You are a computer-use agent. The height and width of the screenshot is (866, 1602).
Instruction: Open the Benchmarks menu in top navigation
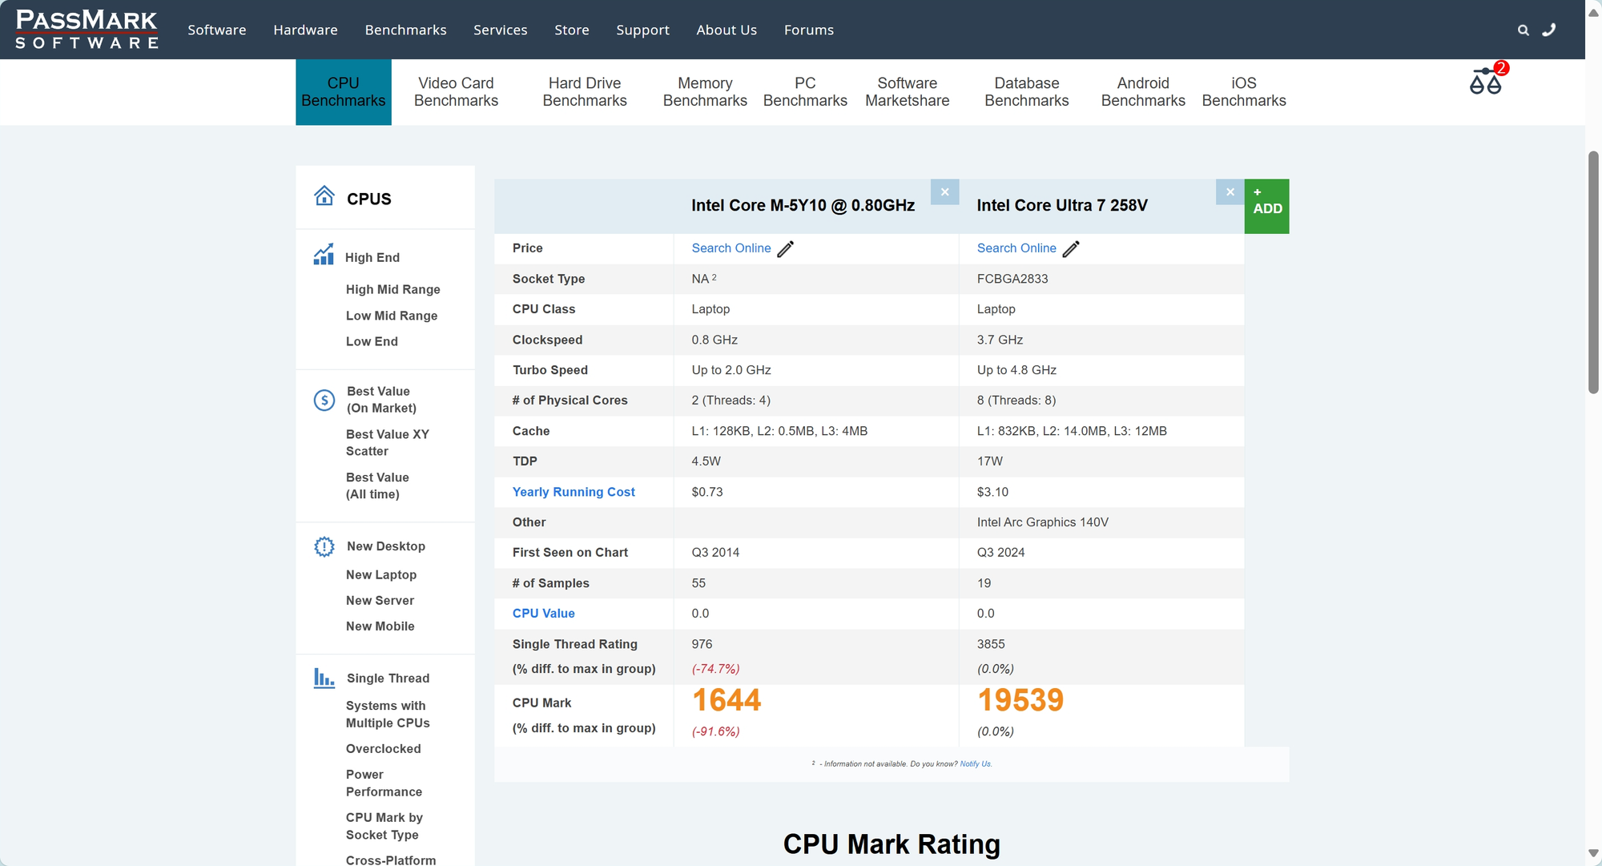pyautogui.click(x=405, y=30)
